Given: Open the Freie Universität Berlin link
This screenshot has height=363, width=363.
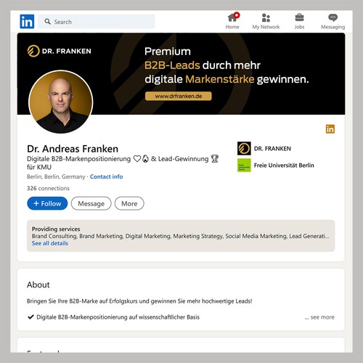Looking at the screenshot, I should pos(284,166).
